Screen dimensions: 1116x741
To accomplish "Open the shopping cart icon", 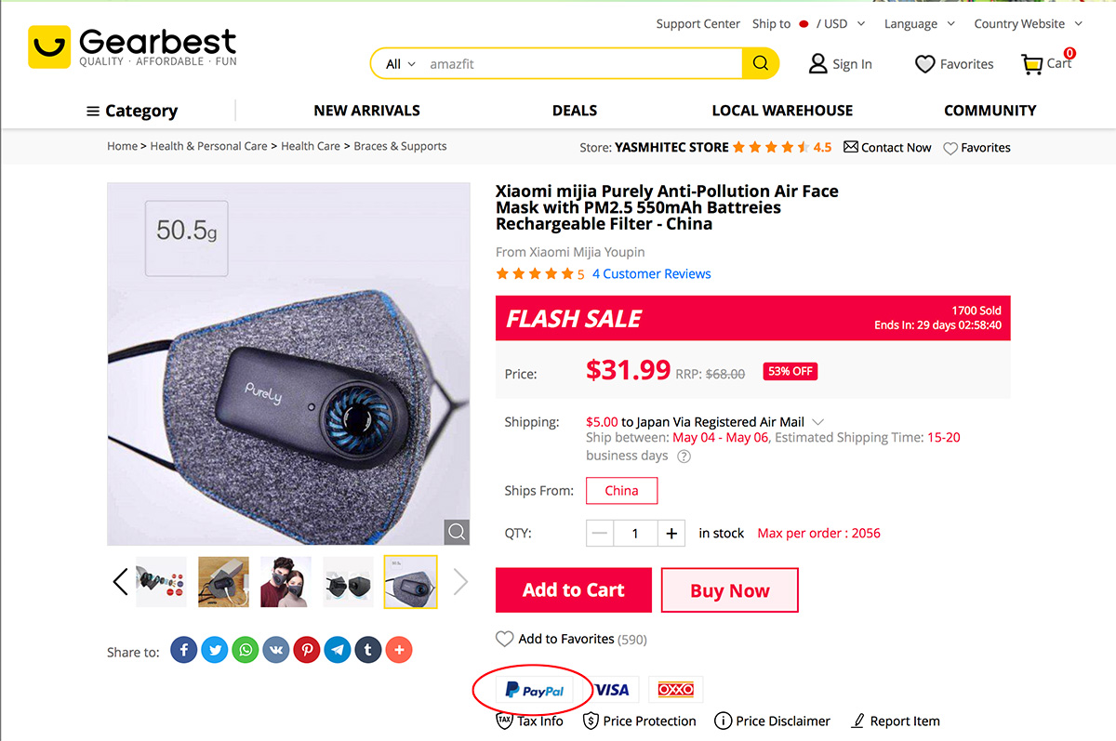I will [x=1032, y=64].
